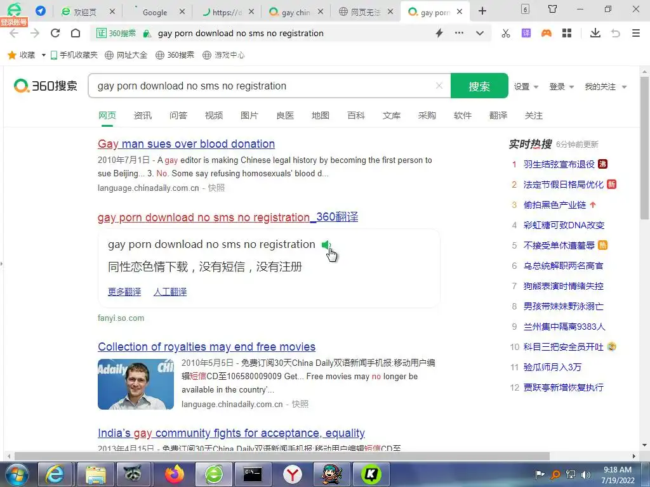Select the 图片 search category

click(x=249, y=115)
